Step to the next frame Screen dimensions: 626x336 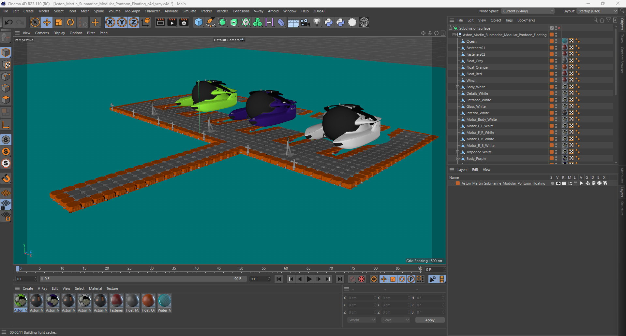click(x=319, y=279)
